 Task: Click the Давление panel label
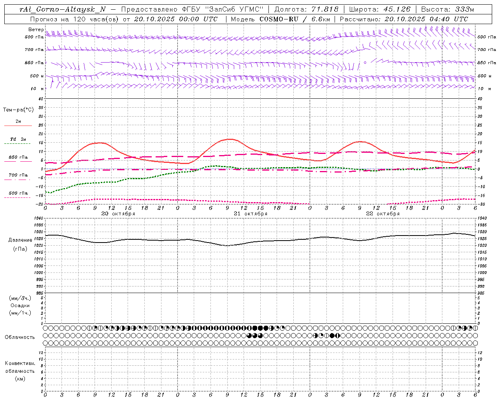(20, 240)
